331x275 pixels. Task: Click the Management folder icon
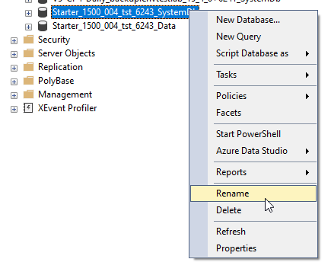tap(28, 94)
